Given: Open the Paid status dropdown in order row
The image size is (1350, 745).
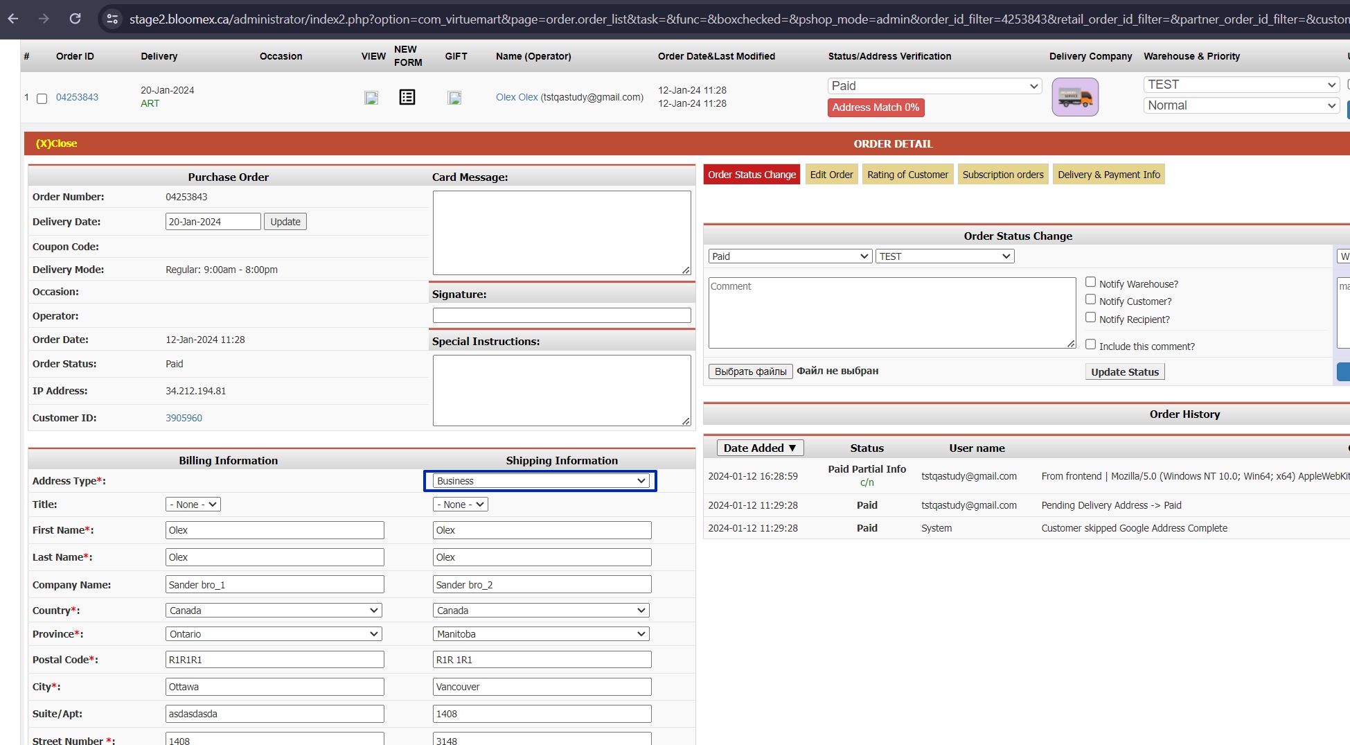Looking at the screenshot, I should point(934,86).
